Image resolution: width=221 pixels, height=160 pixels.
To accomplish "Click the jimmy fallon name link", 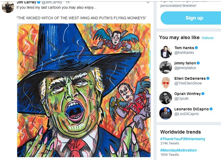I will (185, 63).
